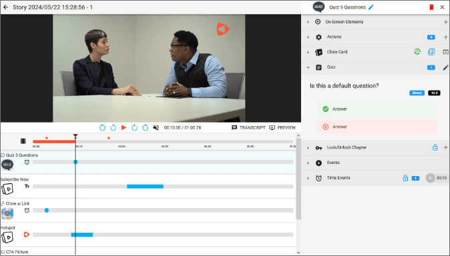Expand the On-Screen Elements section
This screenshot has height=256, width=450.
click(308, 22)
